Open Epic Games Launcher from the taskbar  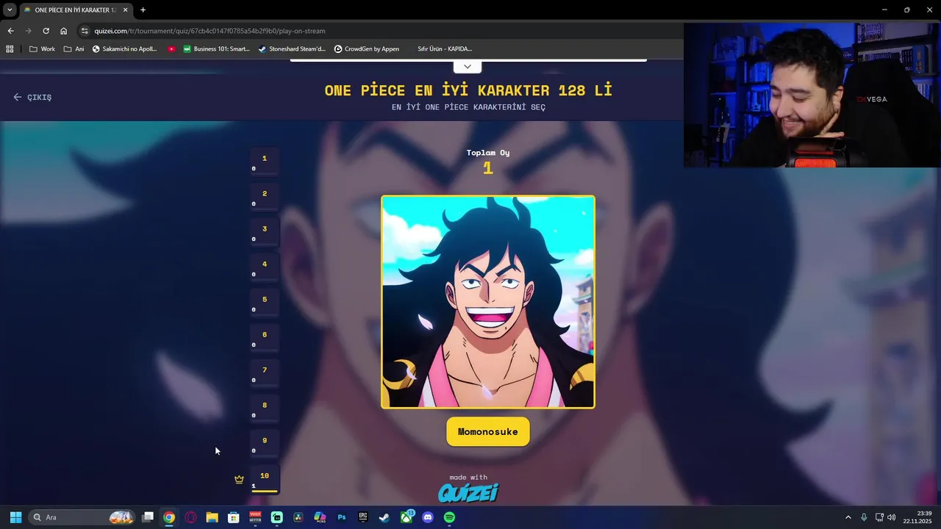tap(363, 517)
